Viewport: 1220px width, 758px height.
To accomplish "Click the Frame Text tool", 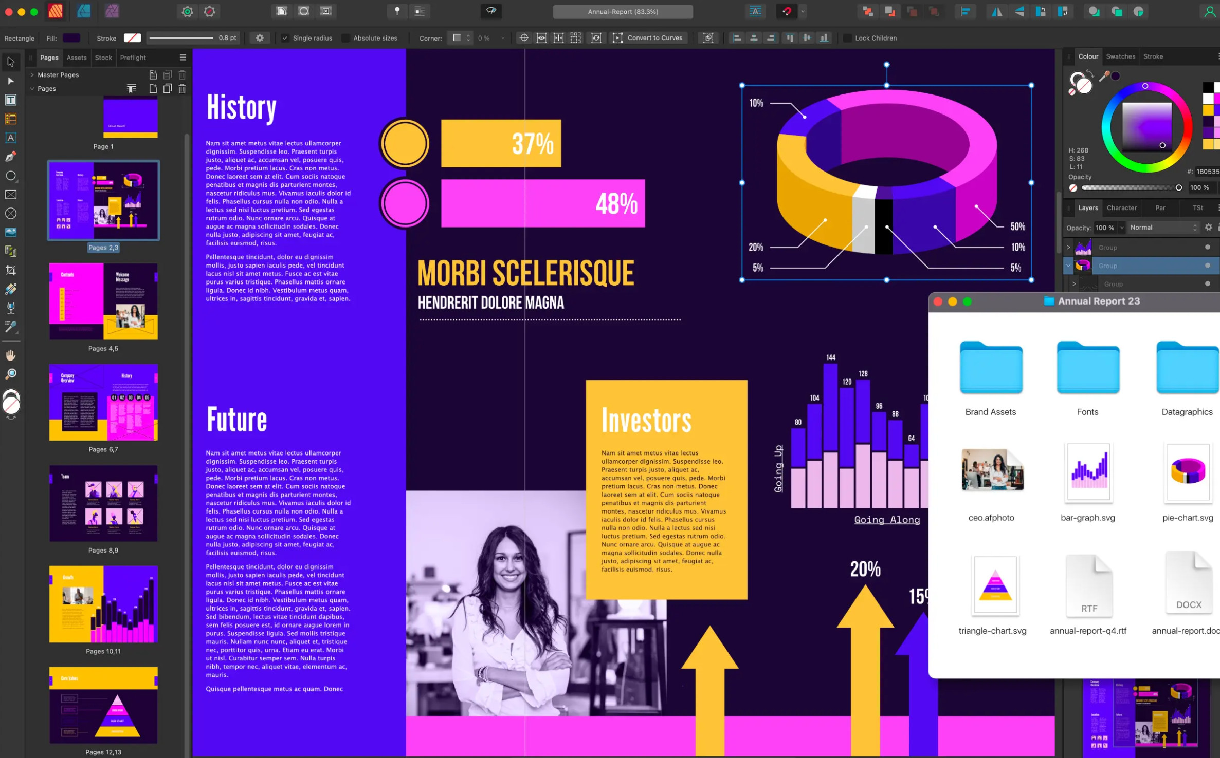I will pos(10,100).
